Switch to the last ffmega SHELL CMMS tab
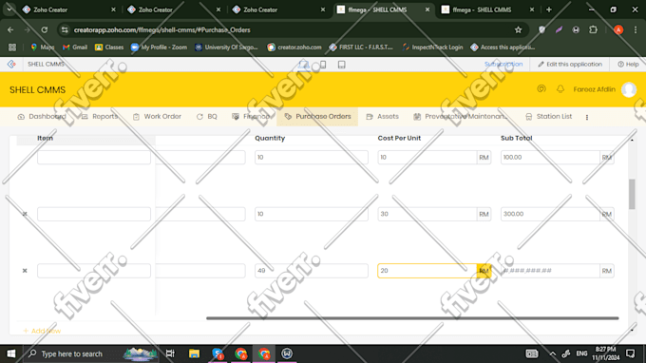Viewport: 646px width, 363px height. pos(487,10)
